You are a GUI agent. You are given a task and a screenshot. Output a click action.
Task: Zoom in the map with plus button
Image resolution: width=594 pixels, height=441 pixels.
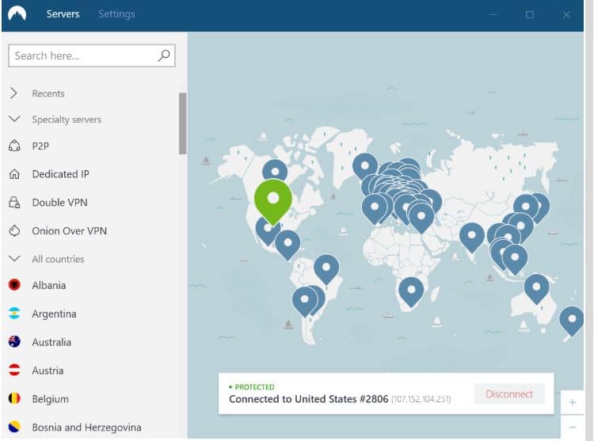pyautogui.click(x=572, y=402)
